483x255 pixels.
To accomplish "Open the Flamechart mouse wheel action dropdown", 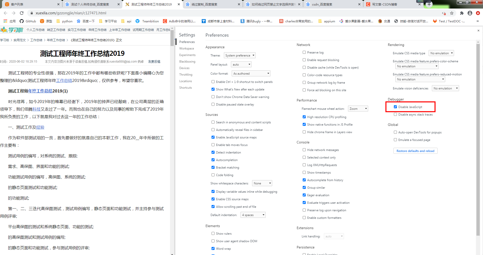I will (x=358, y=108).
